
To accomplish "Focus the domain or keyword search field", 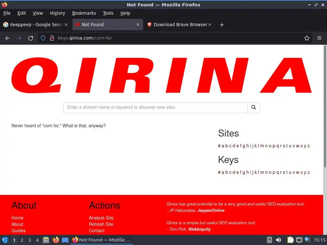I will tap(156, 108).
